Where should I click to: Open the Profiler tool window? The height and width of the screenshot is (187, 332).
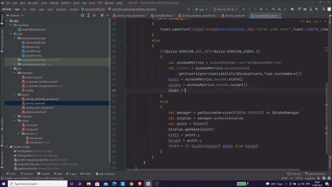(86, 173)
